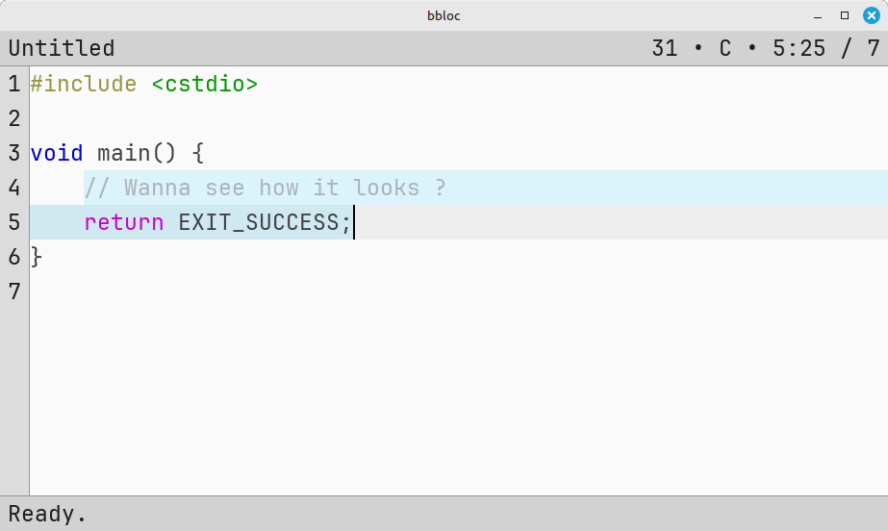Screen dimensions: 888x531
Task: Click the comment 'Wanna see how it looks'
Action: pos(272,188)
